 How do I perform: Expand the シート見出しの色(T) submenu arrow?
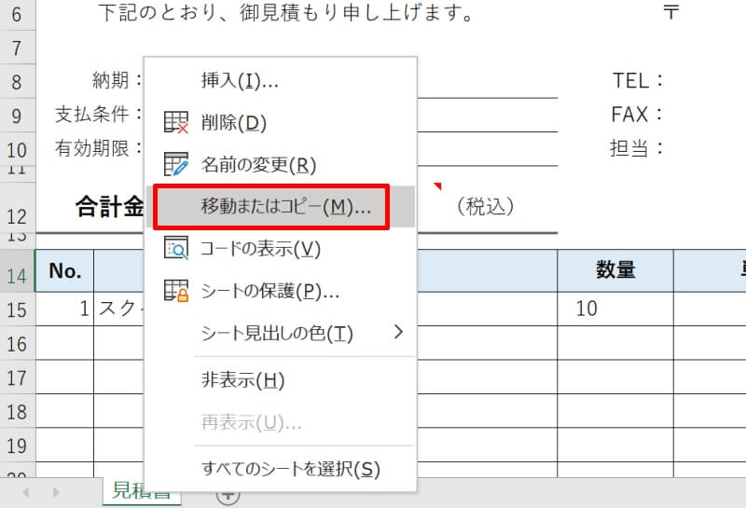(399, 332)
